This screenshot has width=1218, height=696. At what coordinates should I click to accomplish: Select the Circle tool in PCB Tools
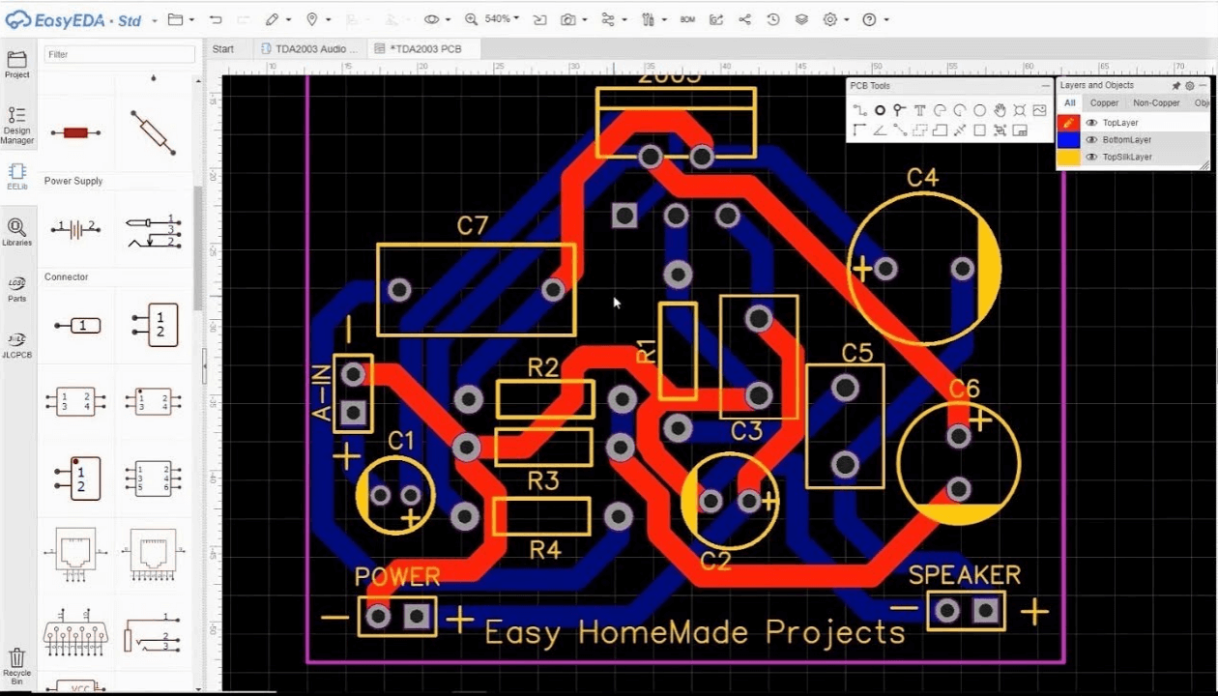click(979, 110)
